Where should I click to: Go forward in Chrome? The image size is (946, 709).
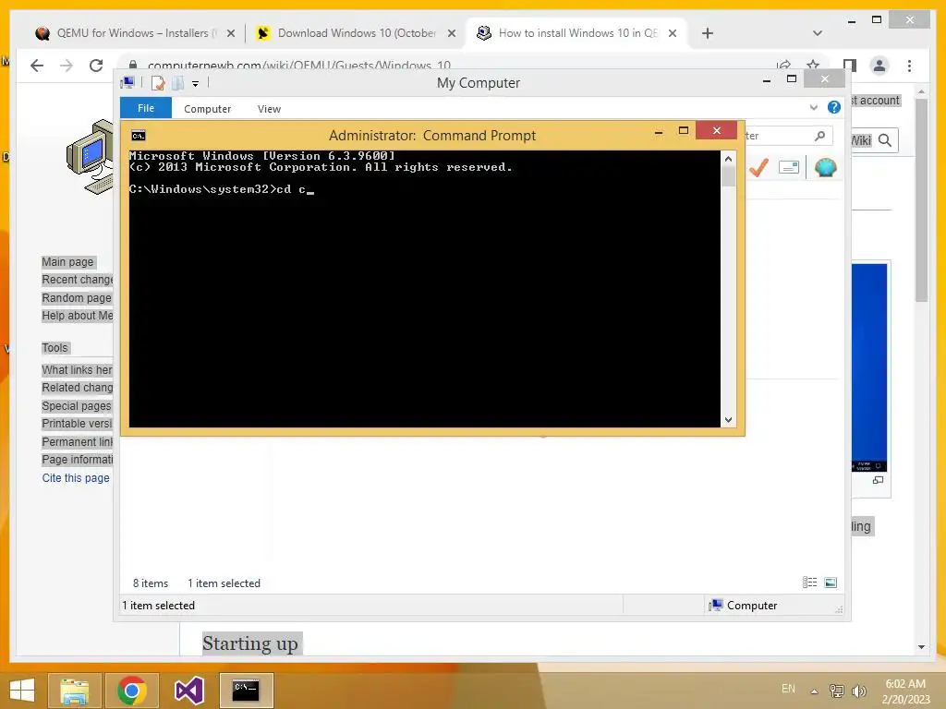click(x=67, y=66)
